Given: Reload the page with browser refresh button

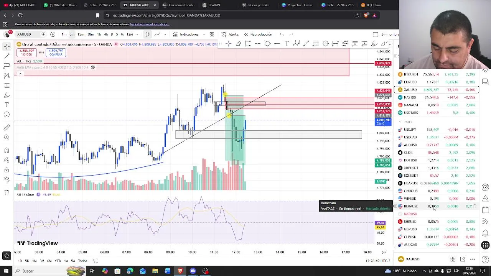Looking at the screenshot, I should 20,15.
